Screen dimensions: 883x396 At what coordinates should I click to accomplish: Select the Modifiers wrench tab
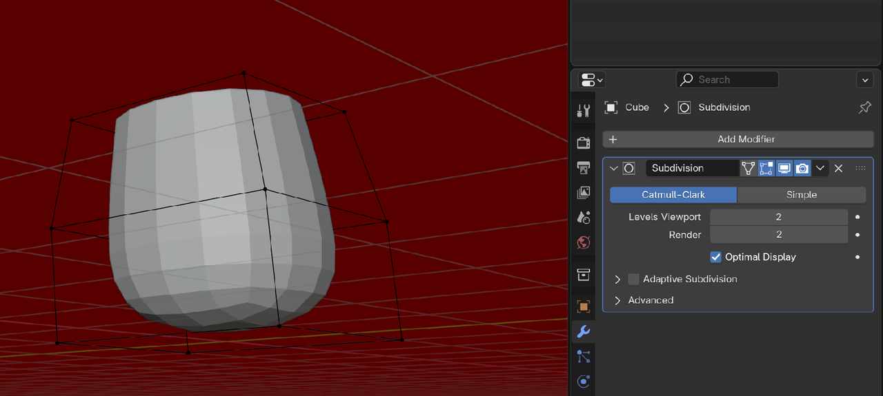[584, 332]
